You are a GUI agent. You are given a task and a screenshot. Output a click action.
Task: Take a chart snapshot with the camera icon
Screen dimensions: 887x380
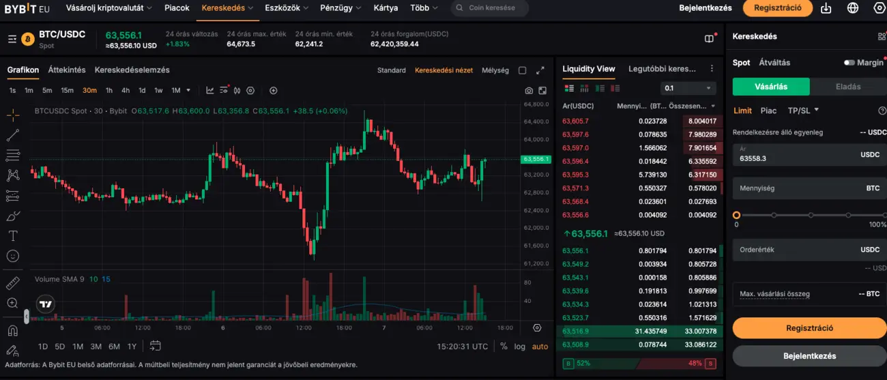[529, 90]
